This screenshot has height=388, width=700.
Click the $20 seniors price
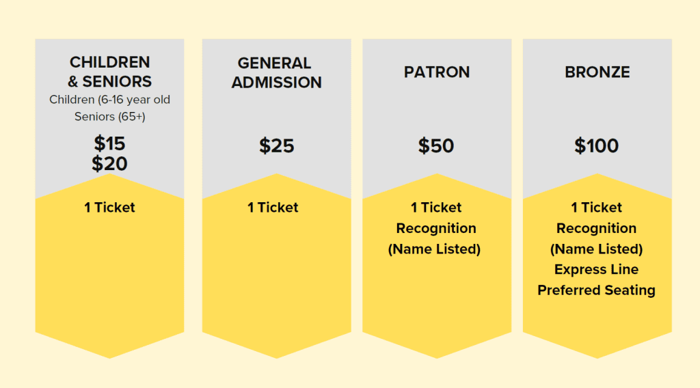110,163
